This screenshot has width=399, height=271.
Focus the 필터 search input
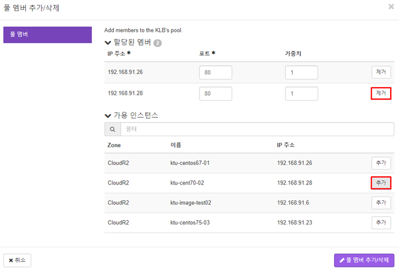click(257, 129)
